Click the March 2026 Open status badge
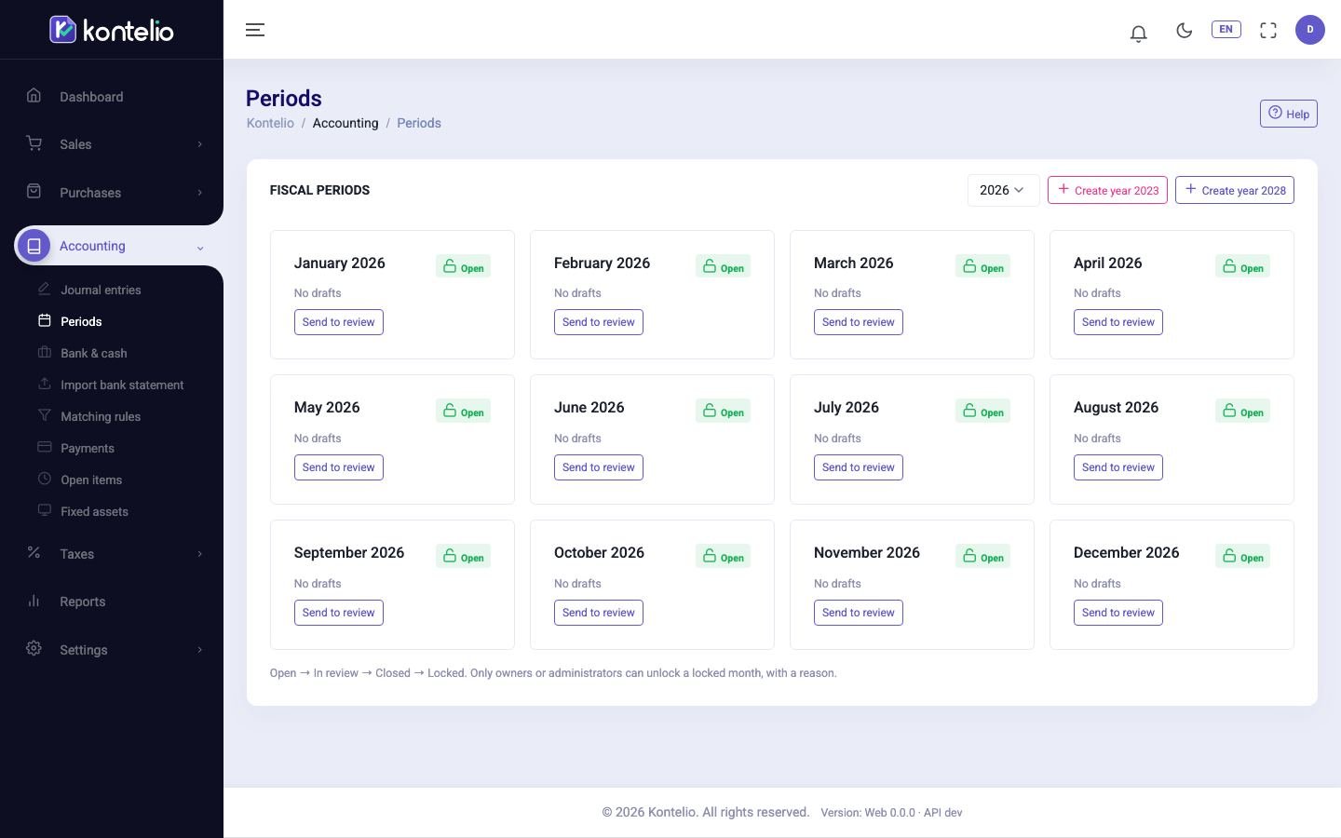Viewport: 1341px width, 838px height. (x=982, y=267)
